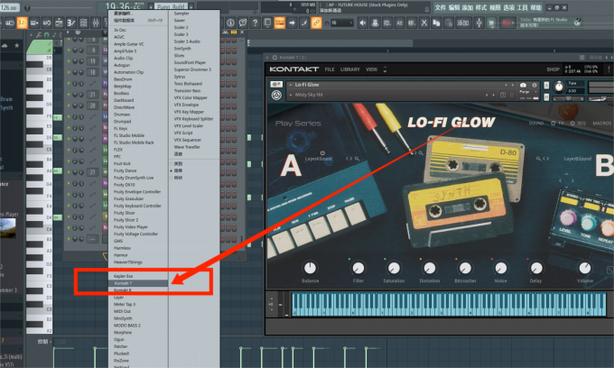Click the link-to-controller icon
Screen dimensions: 614x368
(316, 23)
